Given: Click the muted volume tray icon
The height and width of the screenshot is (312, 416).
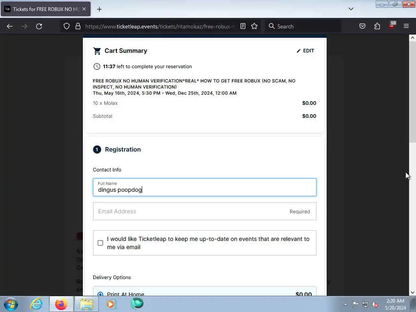Looking at the screenshot, I should (x=375, y=304).
